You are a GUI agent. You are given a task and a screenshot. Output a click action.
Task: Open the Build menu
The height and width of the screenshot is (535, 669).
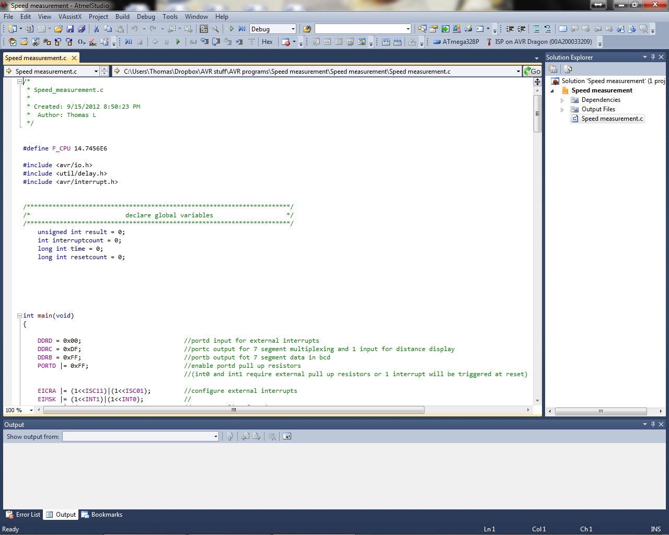coord(122,16)
